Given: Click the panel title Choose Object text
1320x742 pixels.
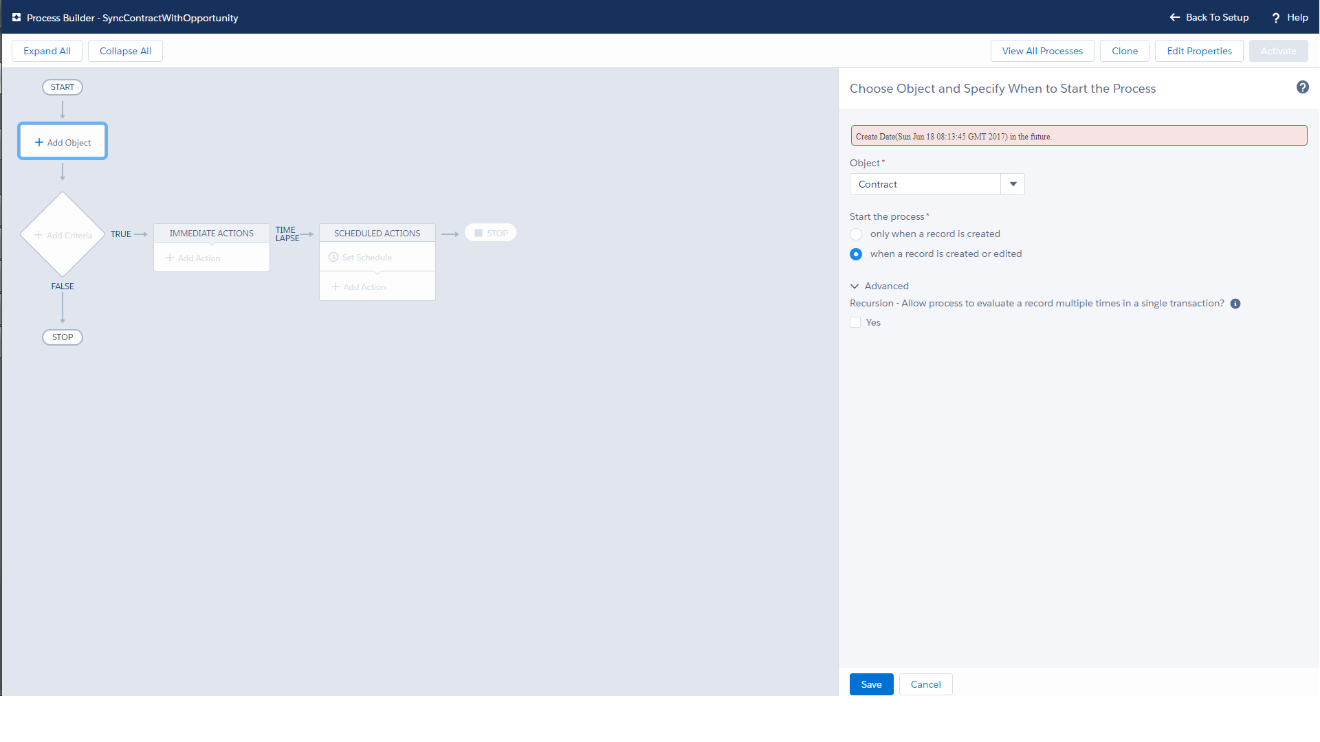Looking at the screenshot, I should click(x=1002, y=89).
